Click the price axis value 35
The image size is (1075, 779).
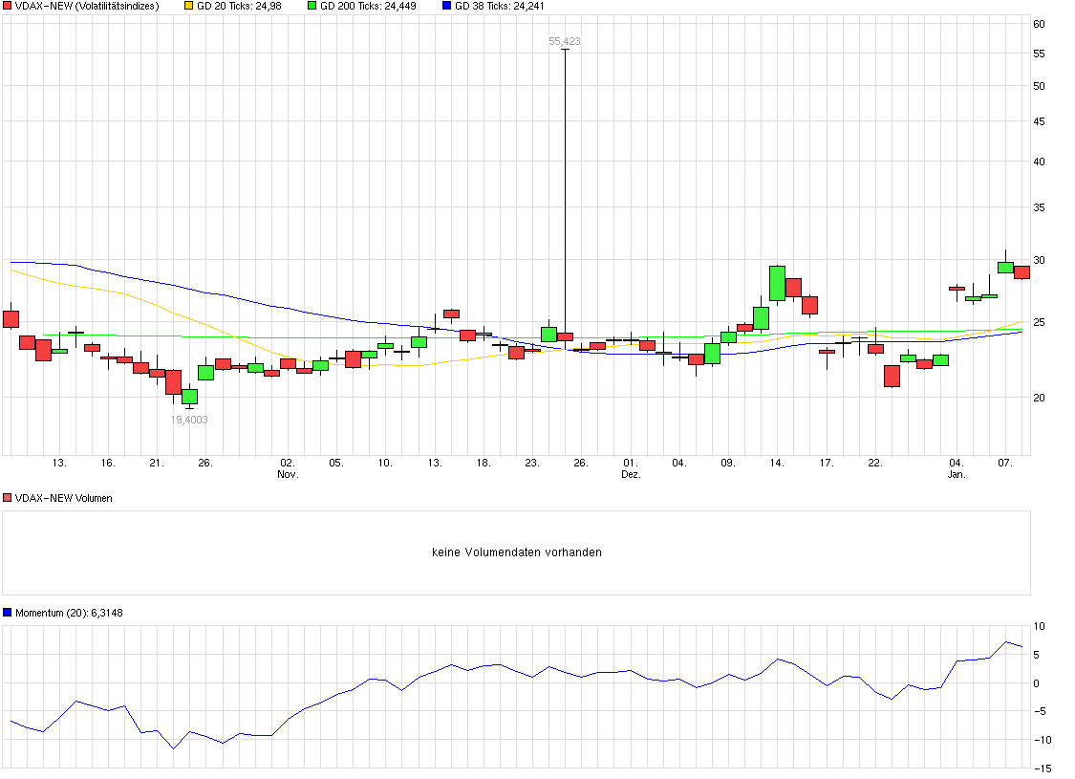point(1040,207)
